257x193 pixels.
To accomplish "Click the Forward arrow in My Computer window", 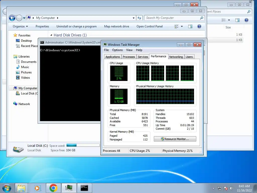I will click(19, 18).
